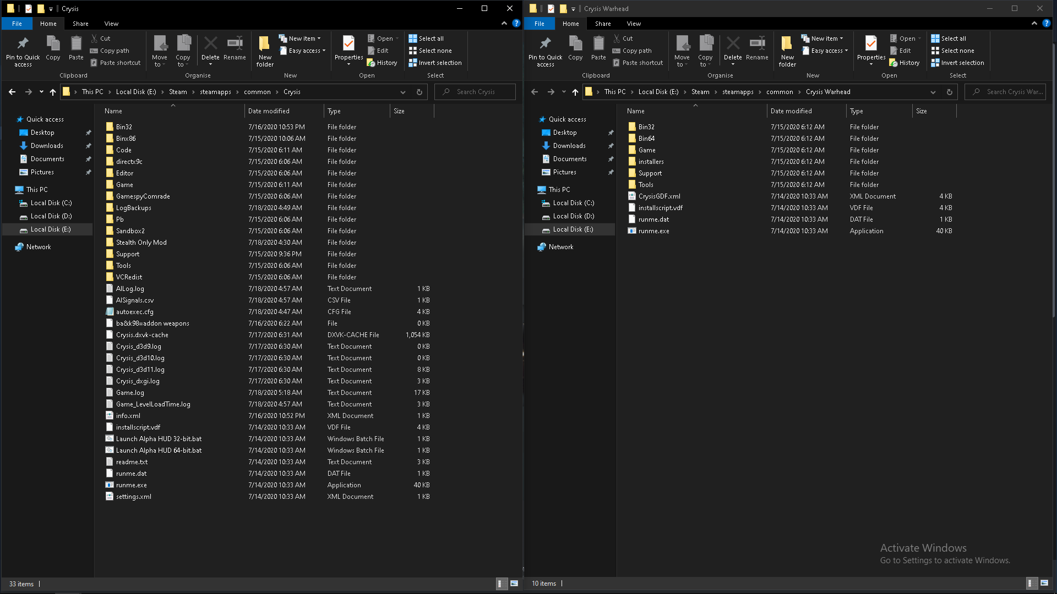Image resolution: width=1057 pixels, height=594 pixels.
Task: Open address bar history dropdown in Crysis window
Action: tap(403, 92)
